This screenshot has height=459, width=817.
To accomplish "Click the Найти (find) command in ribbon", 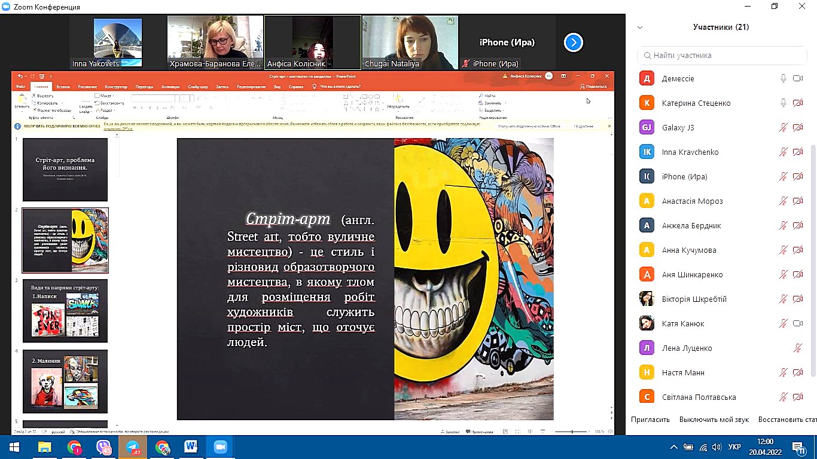I will 487,96.
